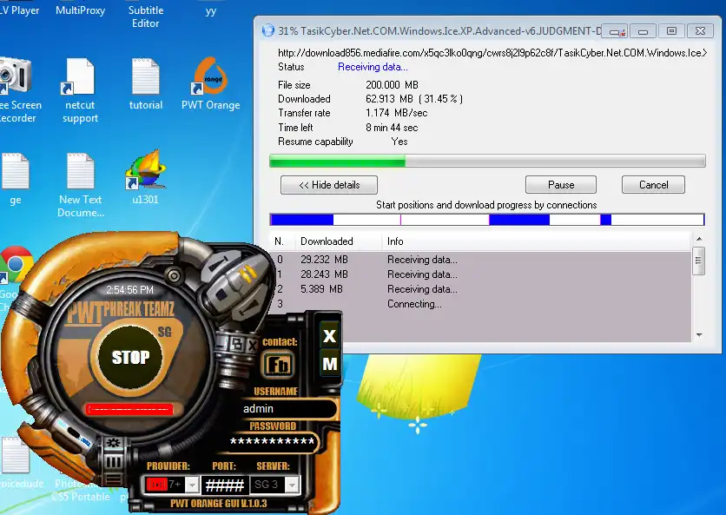Open the PWT Orange desktop shortcut
726x515 pixels.
[211, 83]
